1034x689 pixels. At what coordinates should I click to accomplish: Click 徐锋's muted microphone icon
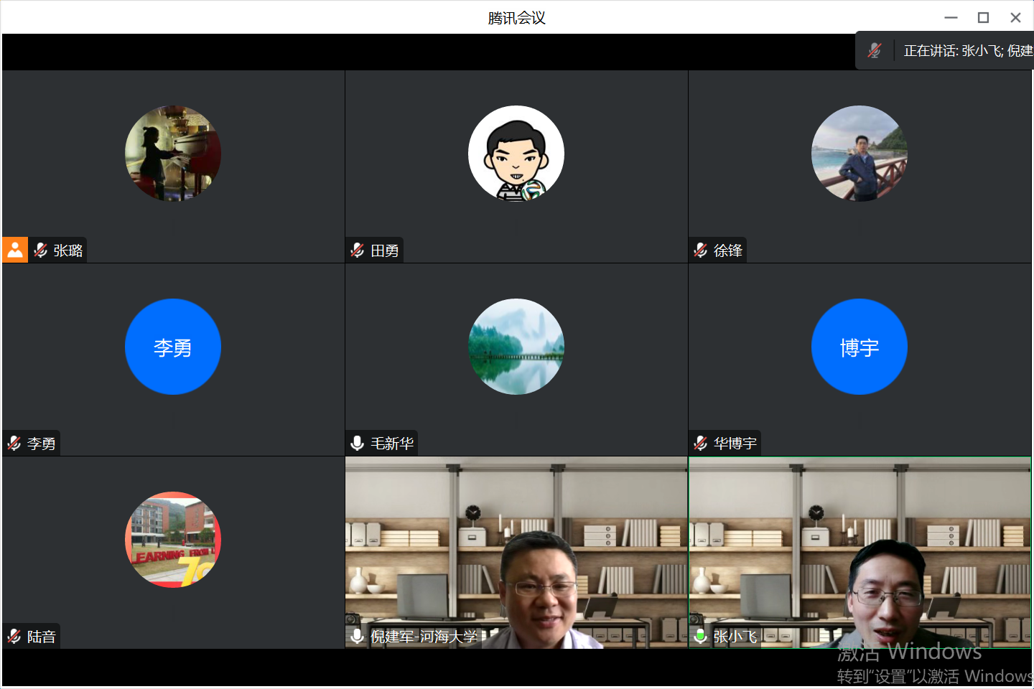[701, 250]
